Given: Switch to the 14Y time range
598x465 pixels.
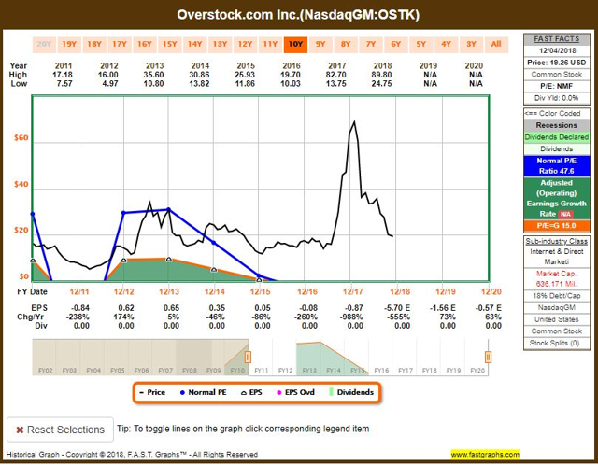Looking at the screenshot, I should [195, 44].
